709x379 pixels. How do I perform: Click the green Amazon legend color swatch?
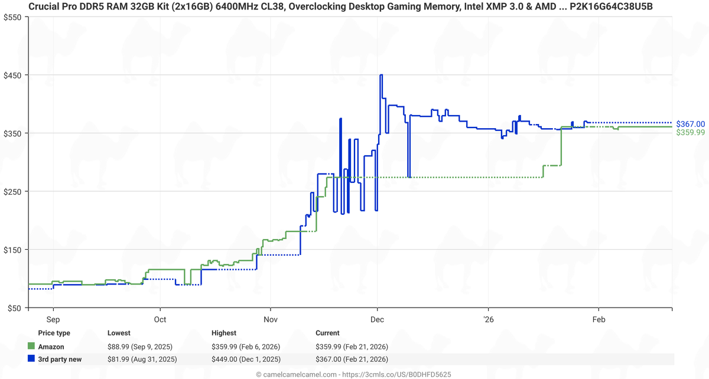[x=31, y=347]
